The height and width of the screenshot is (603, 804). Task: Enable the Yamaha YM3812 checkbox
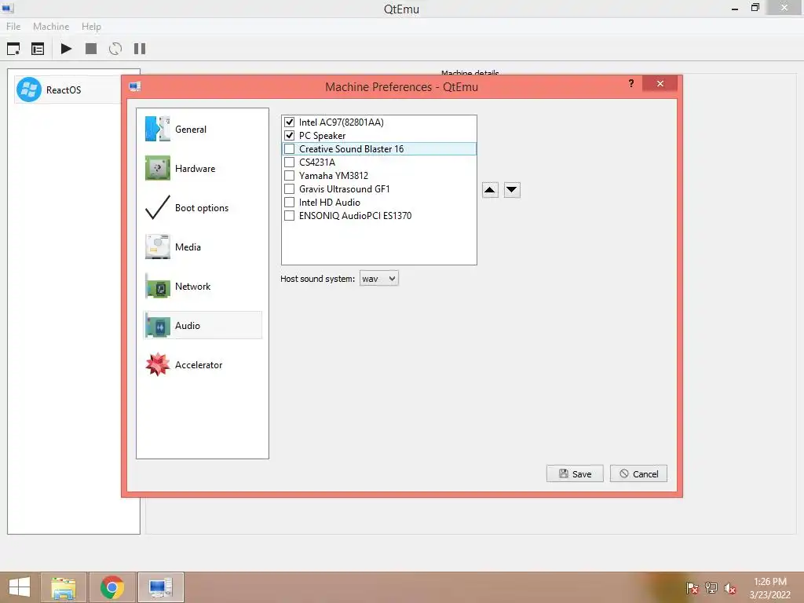click(x=289, y=175)
